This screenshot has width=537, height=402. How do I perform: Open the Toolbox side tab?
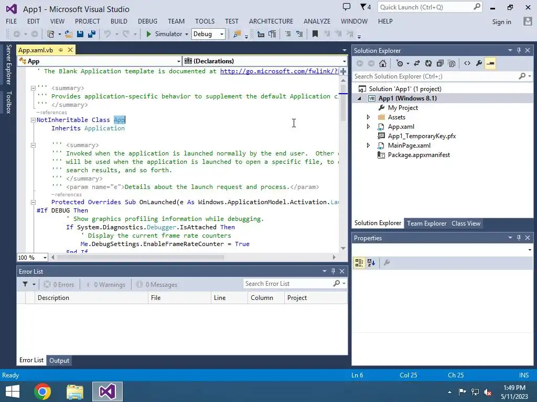8,102
